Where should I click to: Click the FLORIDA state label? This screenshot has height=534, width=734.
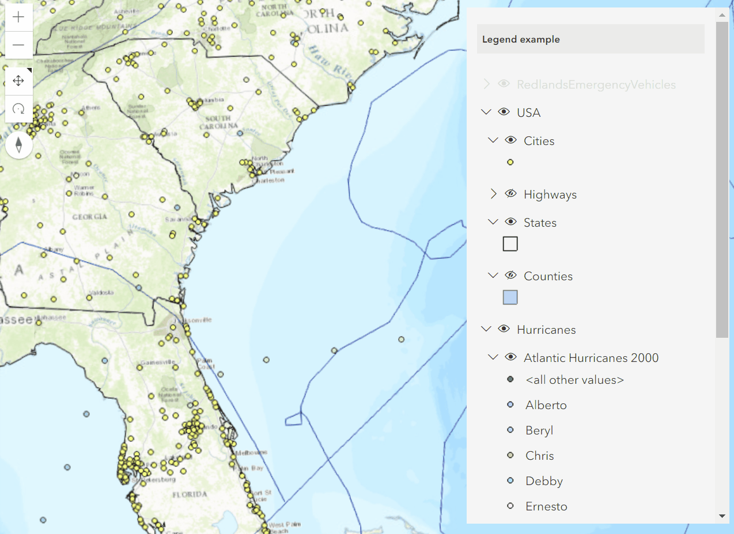[190, 494]
